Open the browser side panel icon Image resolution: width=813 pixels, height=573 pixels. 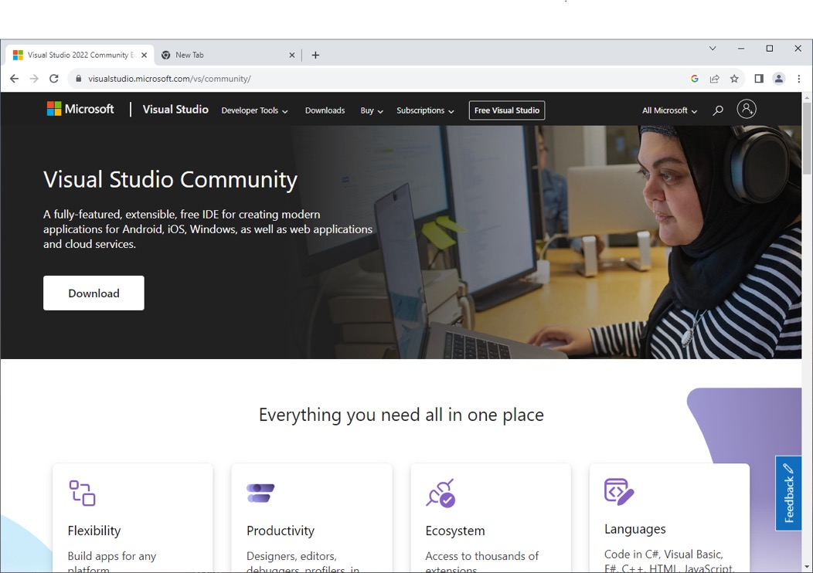(759, 79)
